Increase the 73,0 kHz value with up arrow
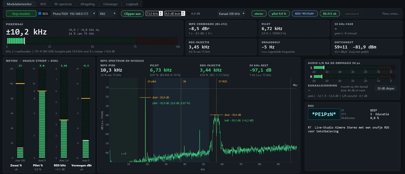Screen dimensions: 405x174 161,12
